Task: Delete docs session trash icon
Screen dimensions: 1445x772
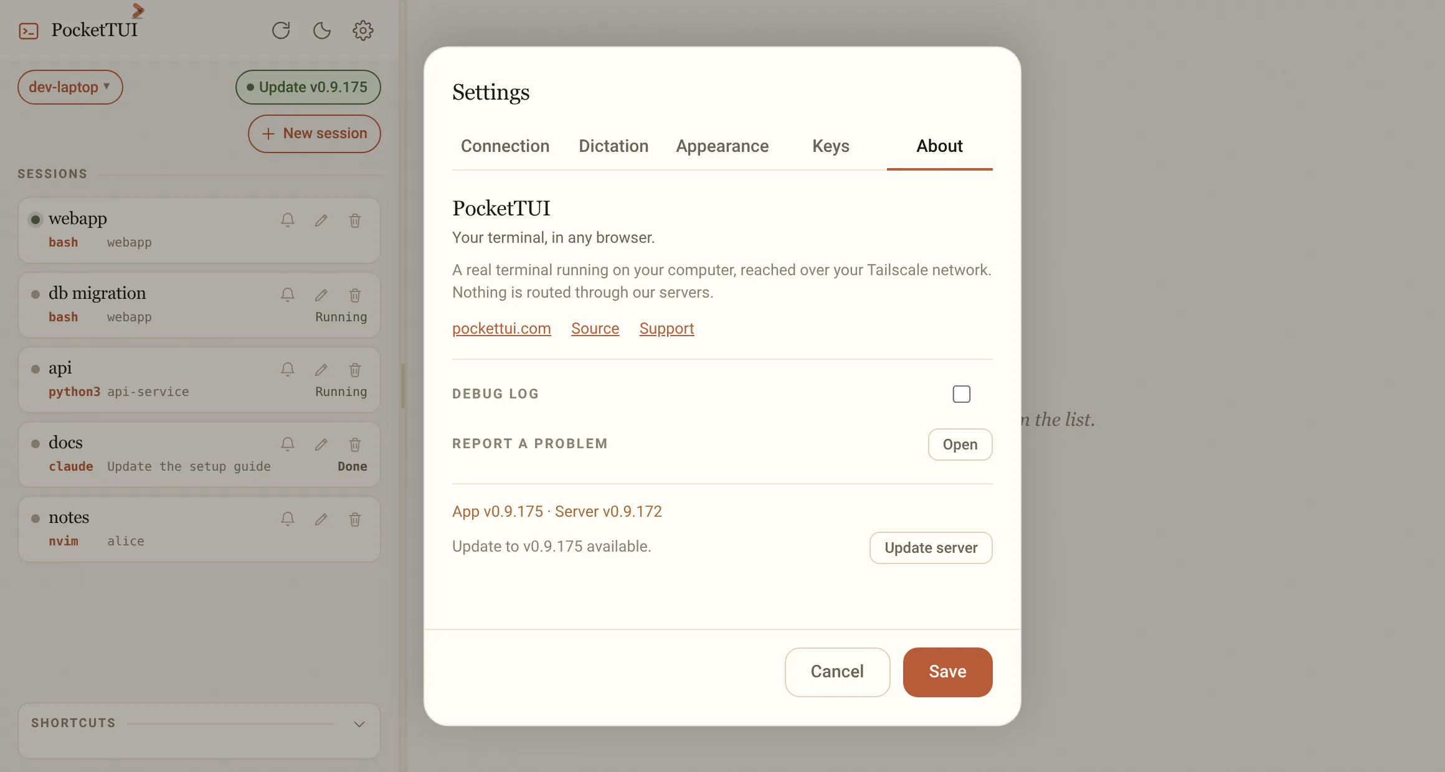Action: pyautogui.click(x=354, y=445)
